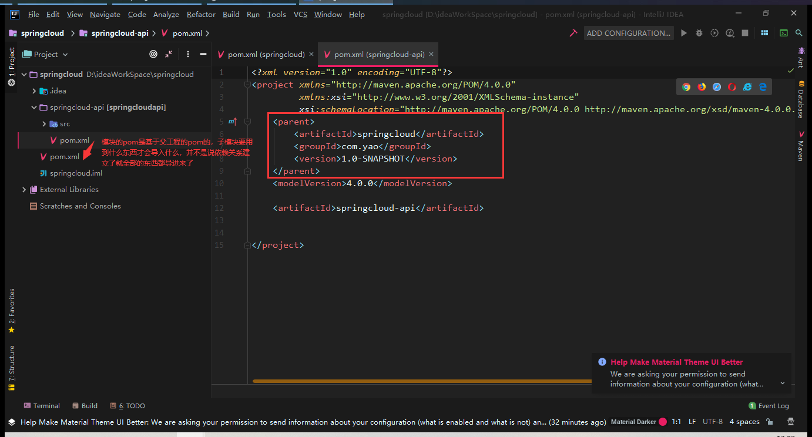This screenshot has height=437, width=812.
Task: Preview the file in Edge
Action: pyautogui.click(x=763, y=87)
